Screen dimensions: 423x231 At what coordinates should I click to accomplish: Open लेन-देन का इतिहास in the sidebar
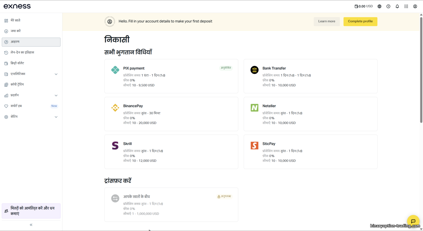click(x=22, y=52)
